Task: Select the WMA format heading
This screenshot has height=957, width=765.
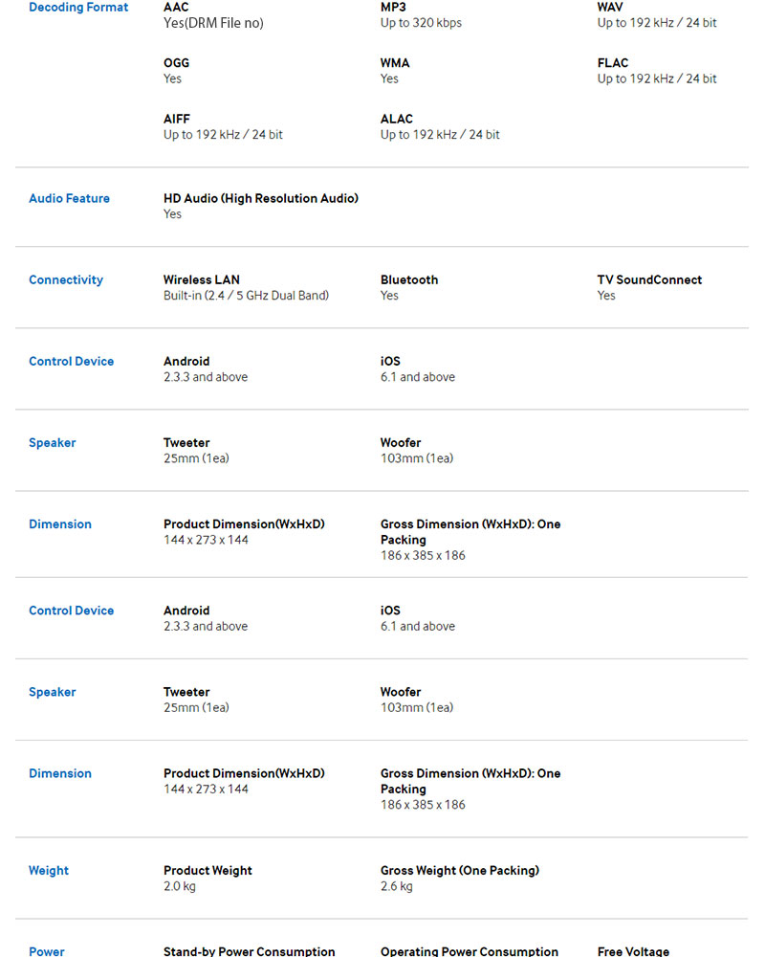Action: [x=395, y=63]
